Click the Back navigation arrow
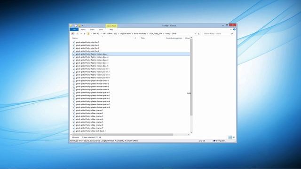301x169 pixels. [x=73, y=34]
